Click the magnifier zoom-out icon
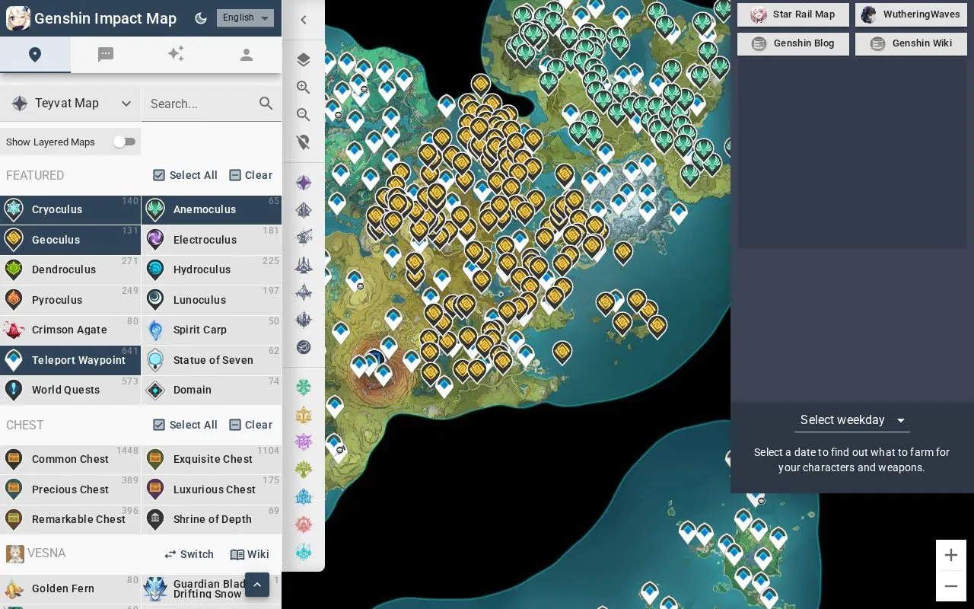974x609 pixels. [x=304, y=115]
